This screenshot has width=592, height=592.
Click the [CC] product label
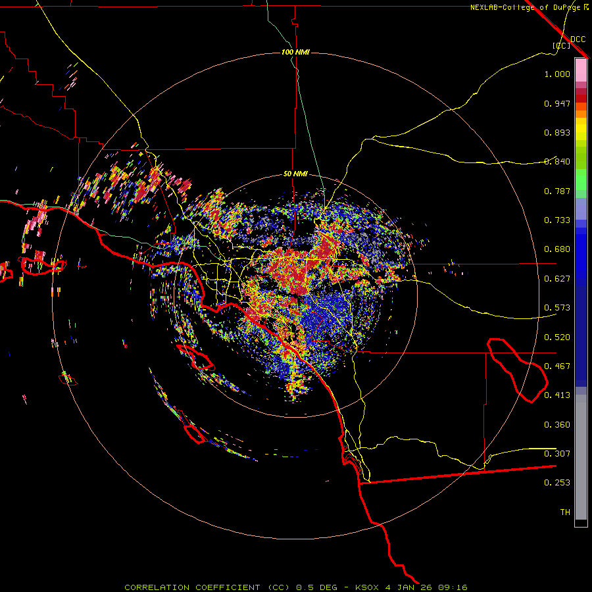tap(561, 45)
